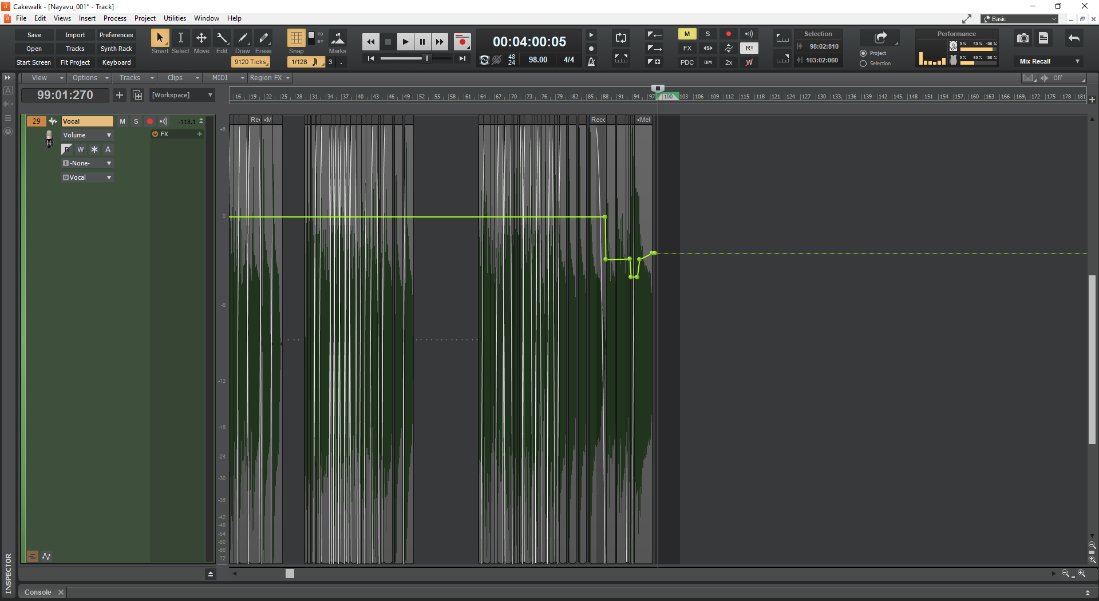The image size is (1099, 601).
Task: Solo the Vocal track
Action: coord(136,121)
